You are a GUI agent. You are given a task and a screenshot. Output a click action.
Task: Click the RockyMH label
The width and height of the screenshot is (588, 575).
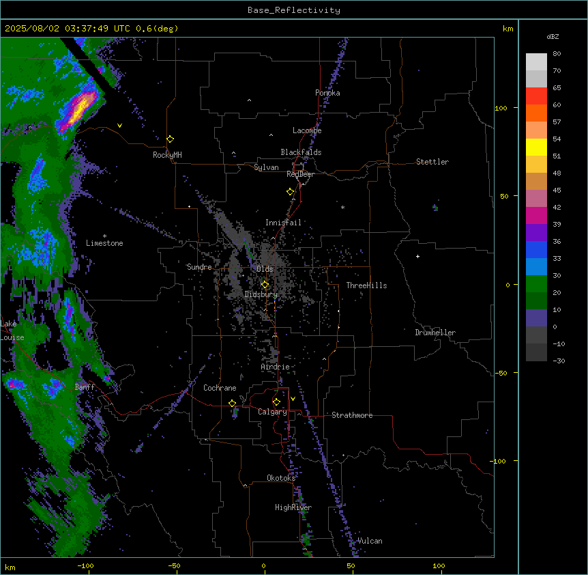[x=167, y=154]
